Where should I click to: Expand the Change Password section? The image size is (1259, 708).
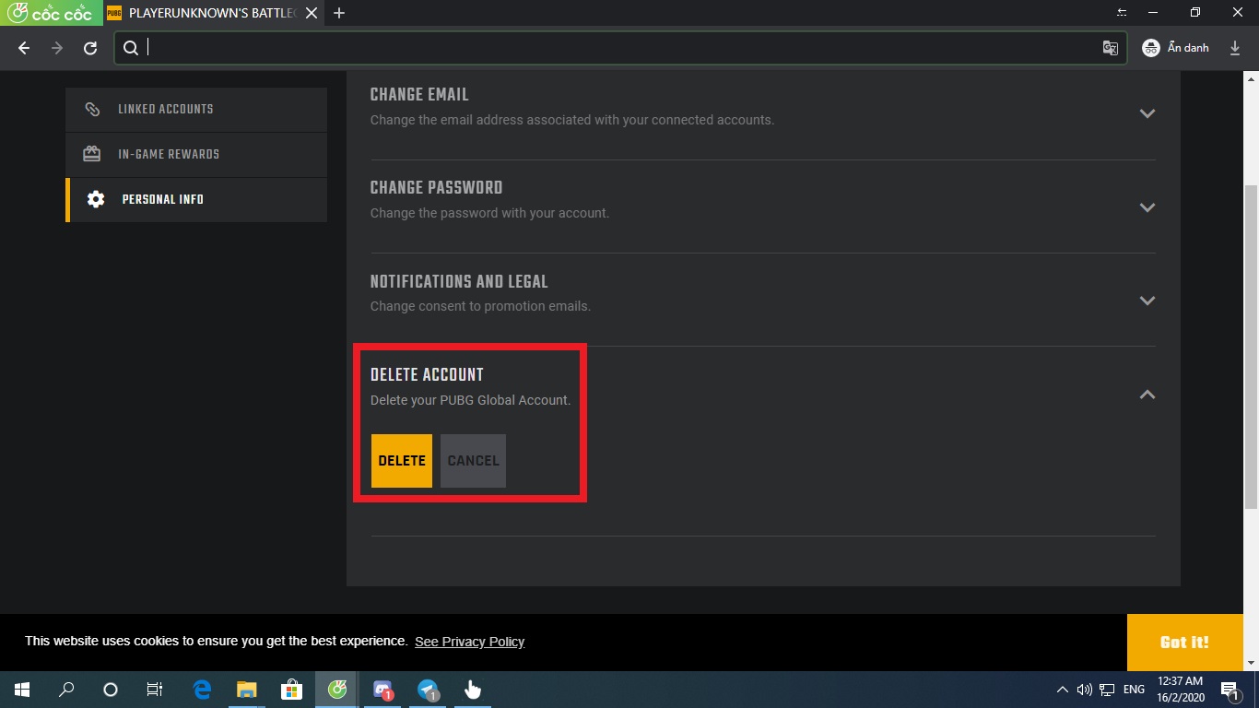click(x=1147, y=207)
